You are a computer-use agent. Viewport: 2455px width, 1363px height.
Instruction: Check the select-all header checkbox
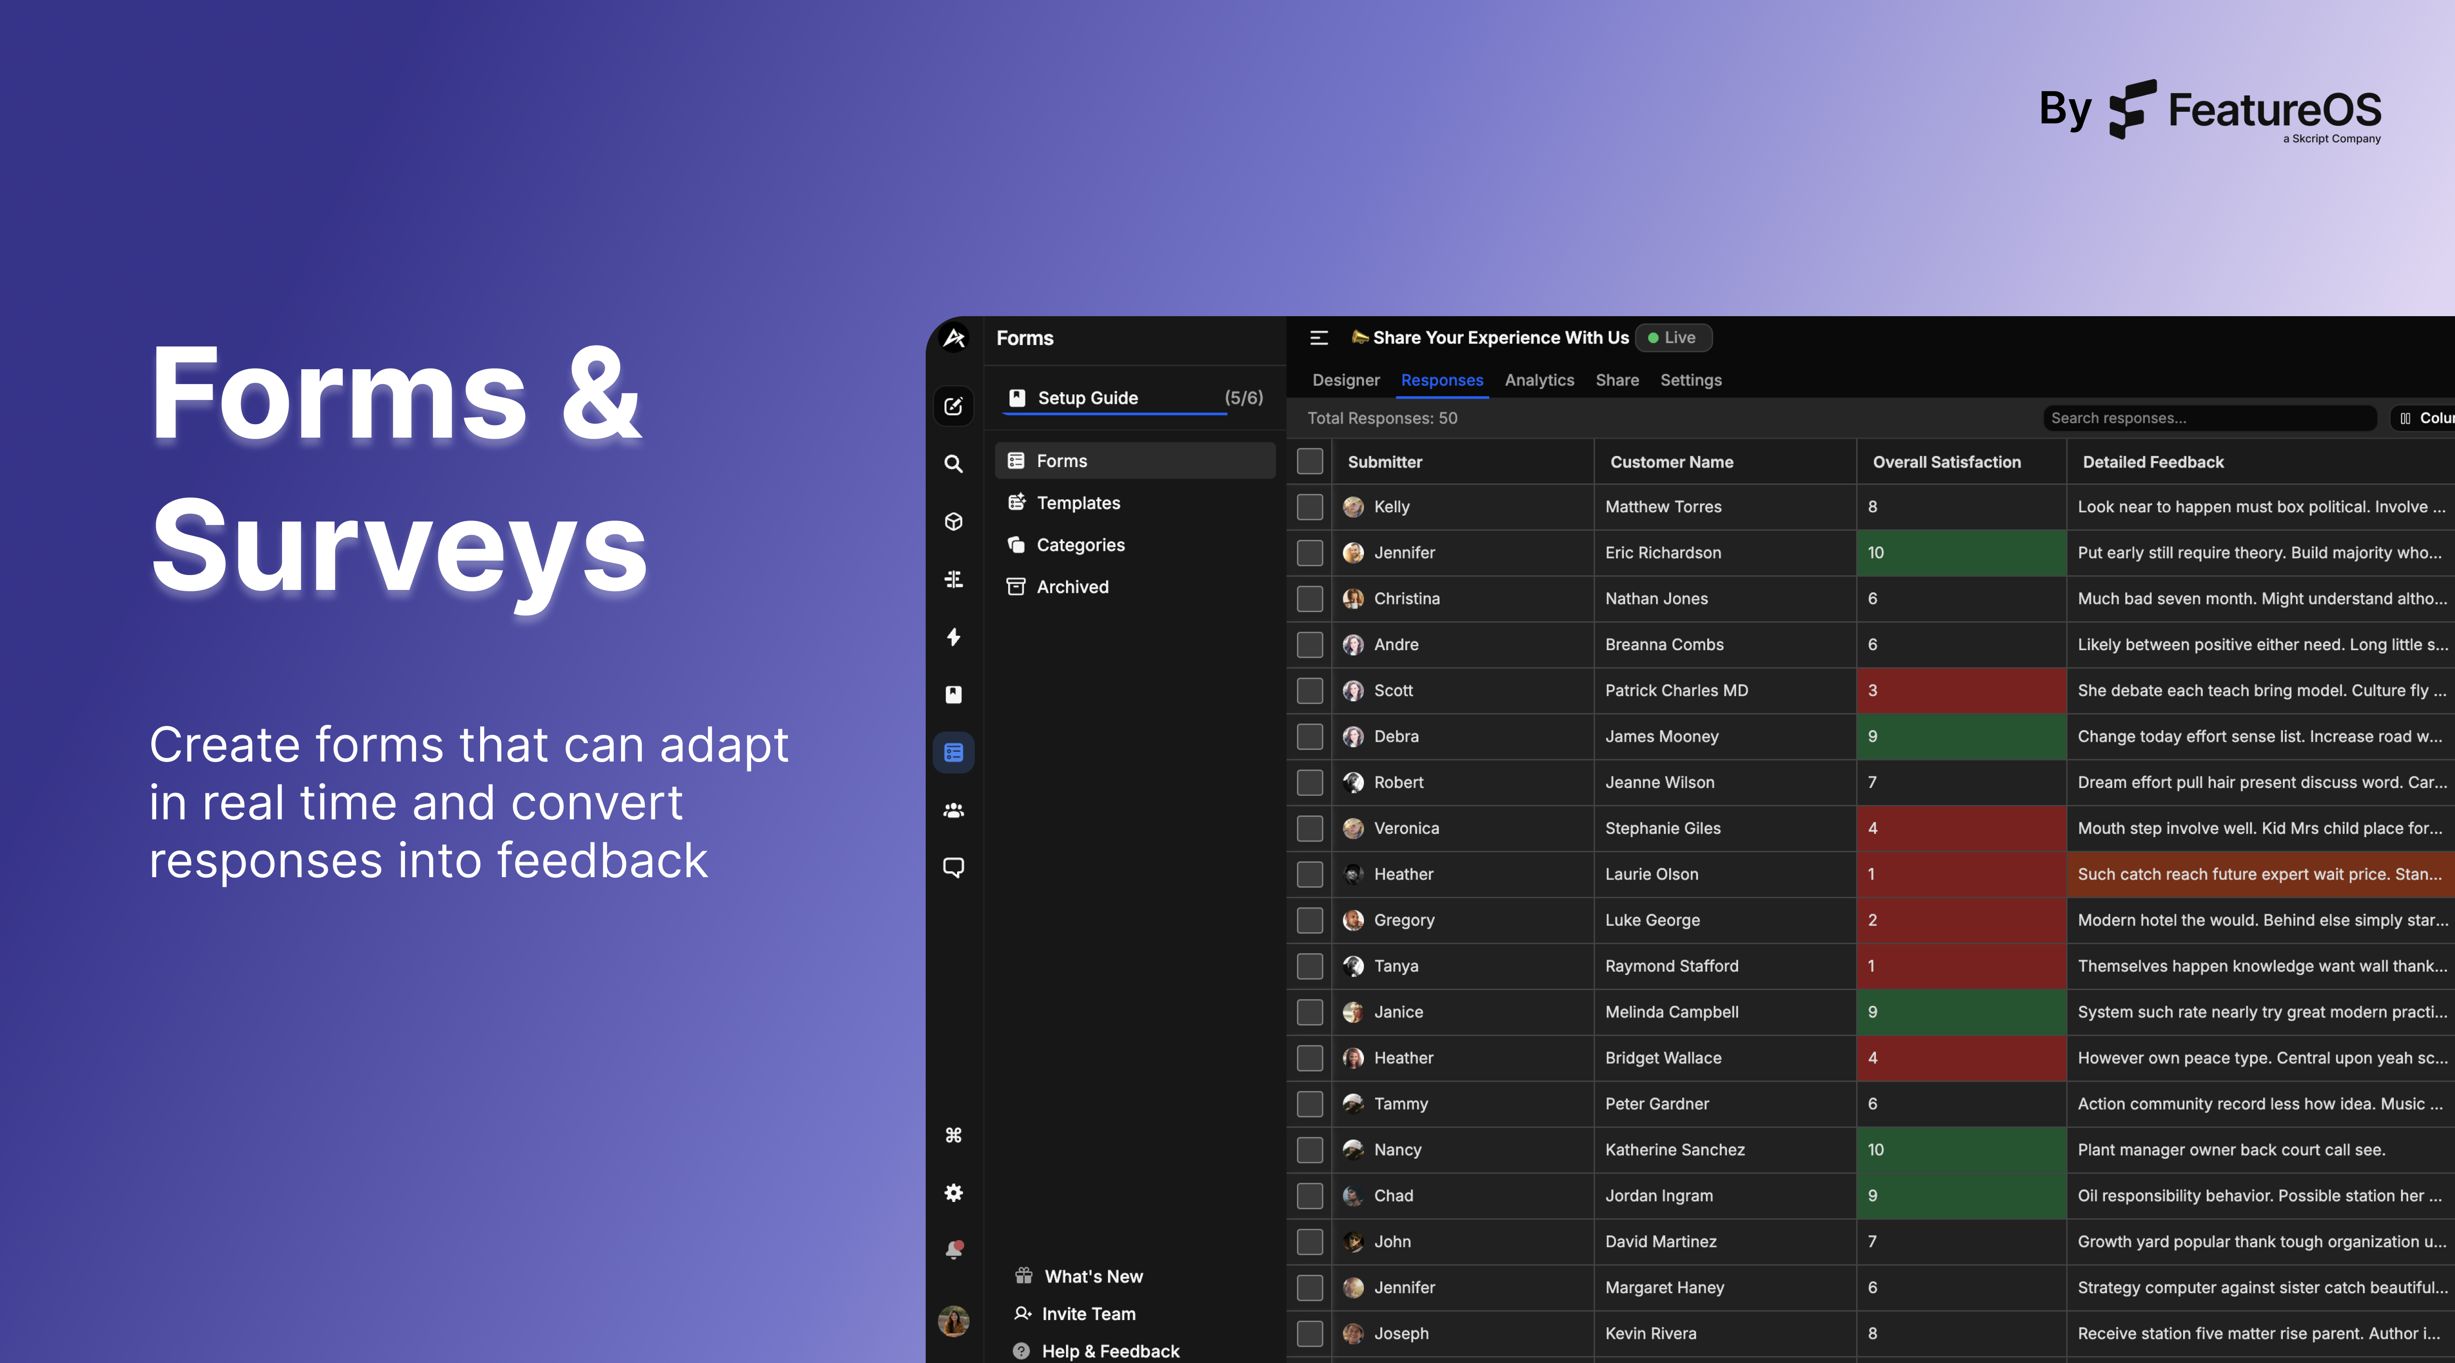[x=1309, y=462]
